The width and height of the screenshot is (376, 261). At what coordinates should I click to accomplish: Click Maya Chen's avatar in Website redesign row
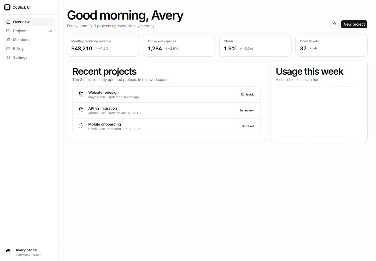click(x=81, y=94)
